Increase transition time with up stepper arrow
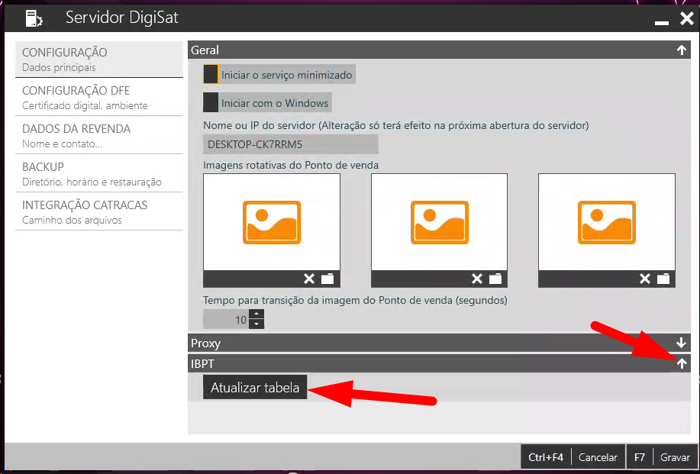The height and width of the screenshot is (474, 700). point(257,314)
